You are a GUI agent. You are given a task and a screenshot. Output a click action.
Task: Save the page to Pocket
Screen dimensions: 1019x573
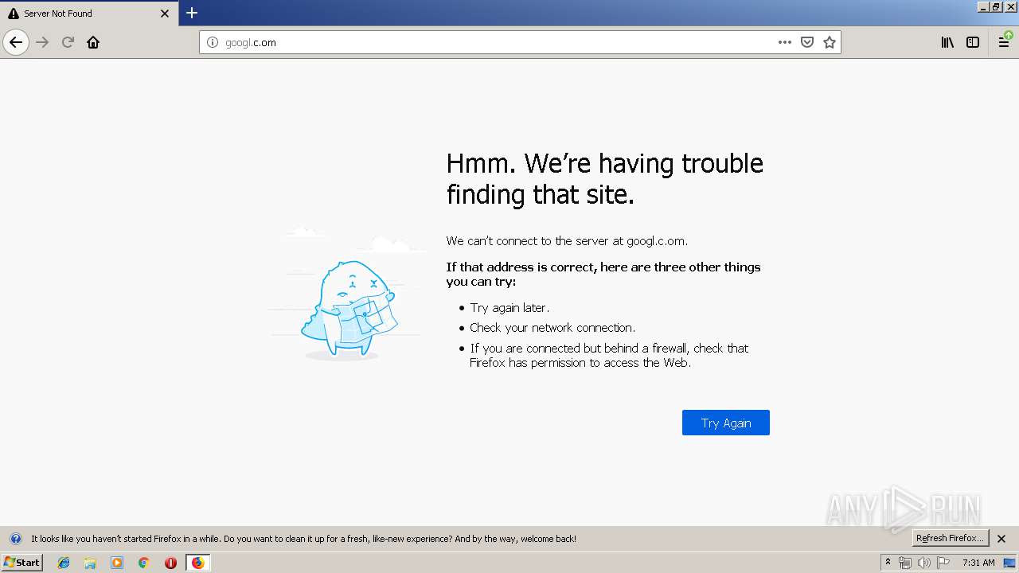tap(807, 42)
